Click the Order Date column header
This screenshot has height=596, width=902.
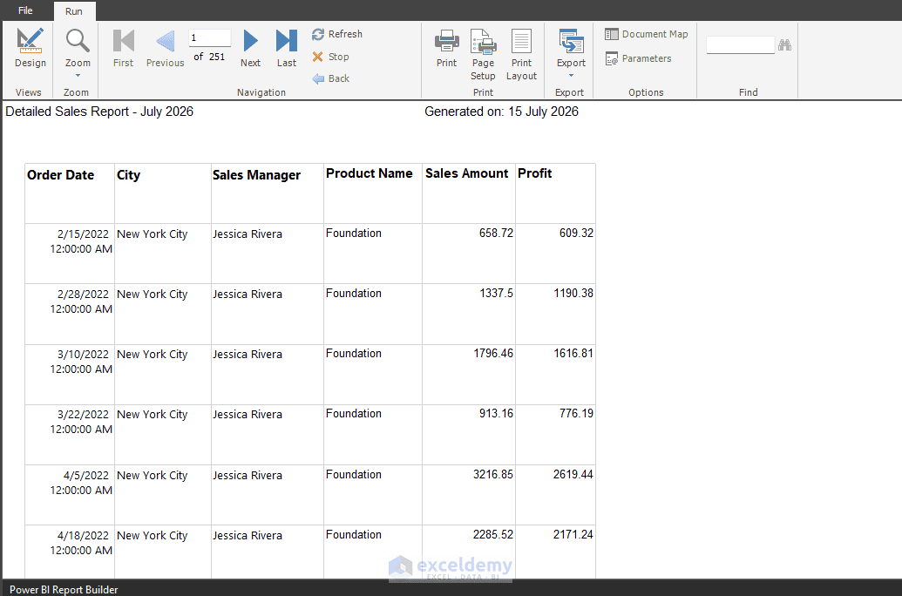[70, 193]
